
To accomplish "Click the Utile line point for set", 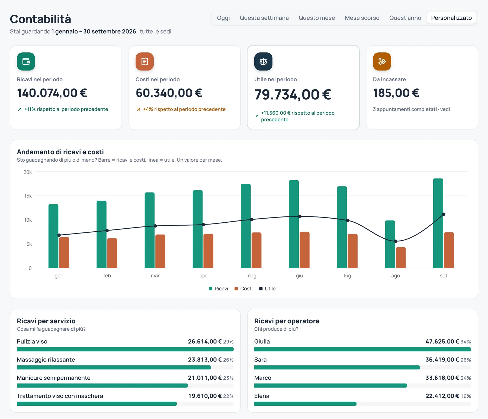I will pyautogui.click(x=444, y=214).
